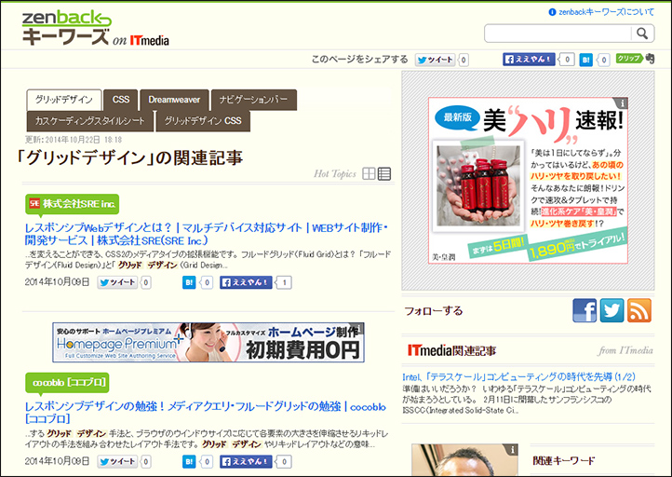Follow on Facebook icon
This screenshot has height=477, width=672.
pos(585,310)
